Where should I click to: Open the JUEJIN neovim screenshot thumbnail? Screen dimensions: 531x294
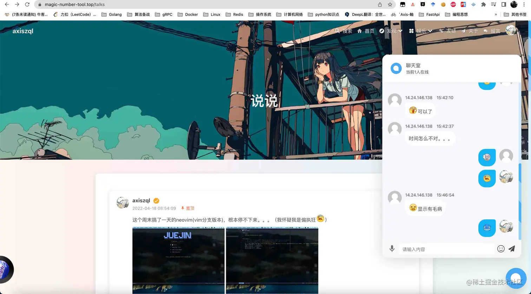pos(178,260)
